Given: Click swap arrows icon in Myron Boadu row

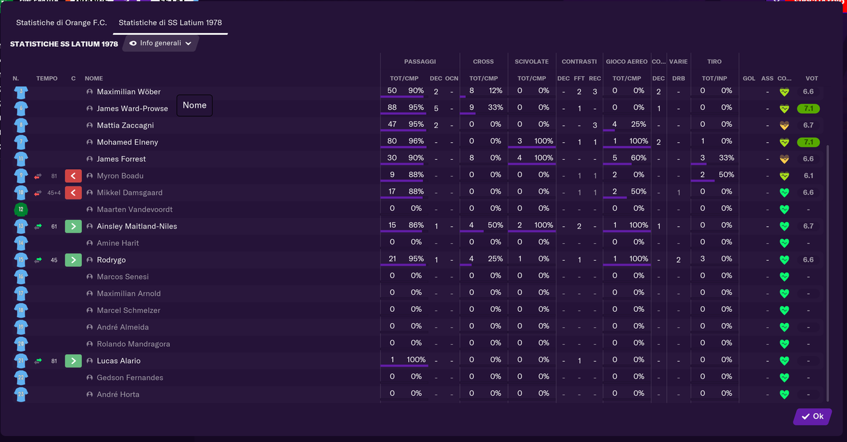Looking at the screenshot, I should click(x=38, y=176).
